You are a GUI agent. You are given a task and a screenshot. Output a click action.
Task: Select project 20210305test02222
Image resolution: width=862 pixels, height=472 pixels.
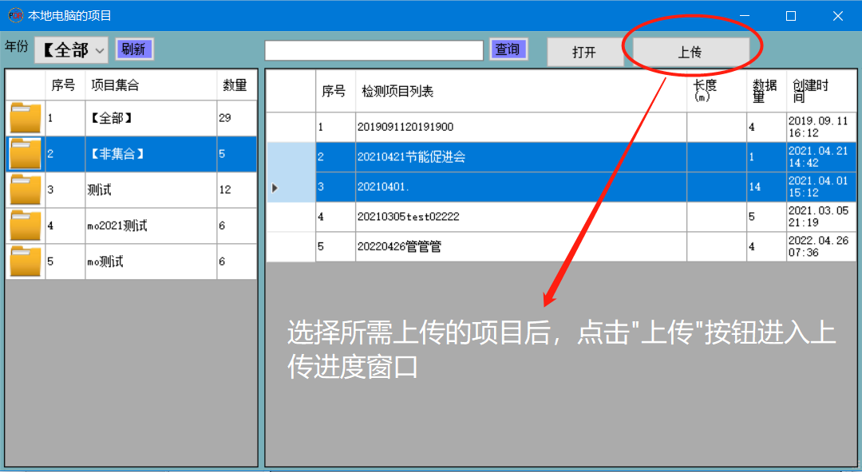pyautogui.click(x=520, y=217)
